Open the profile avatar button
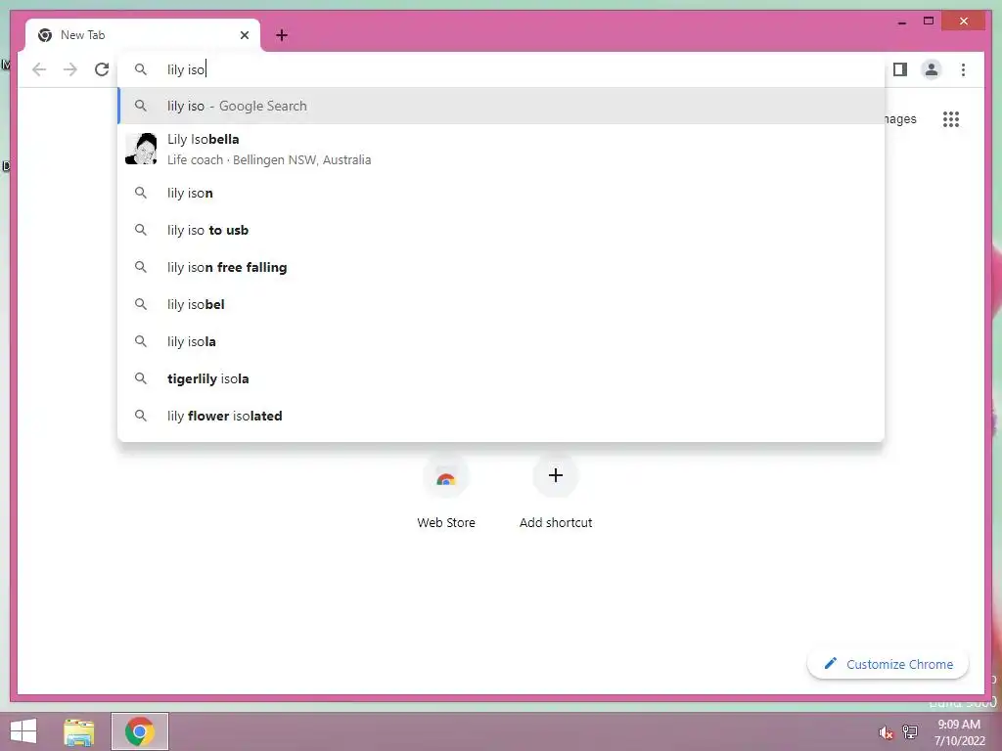This screenshot has width=1002, height=751. pyautogui.click(x=932, y=69)
